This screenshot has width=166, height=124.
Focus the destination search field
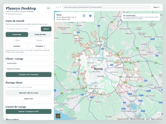23,29
